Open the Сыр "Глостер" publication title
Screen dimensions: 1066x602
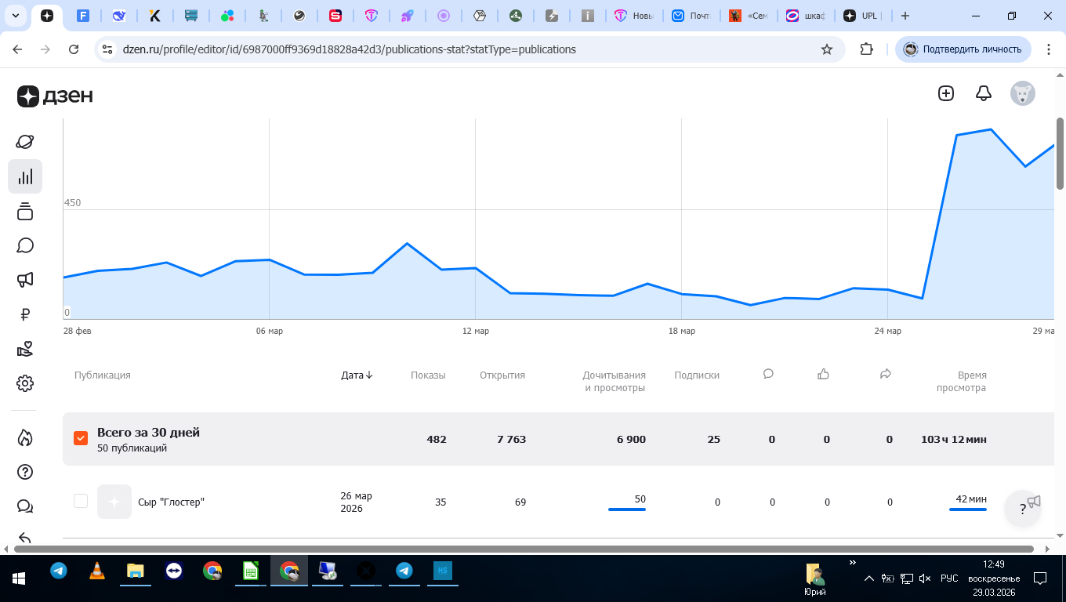171,502
